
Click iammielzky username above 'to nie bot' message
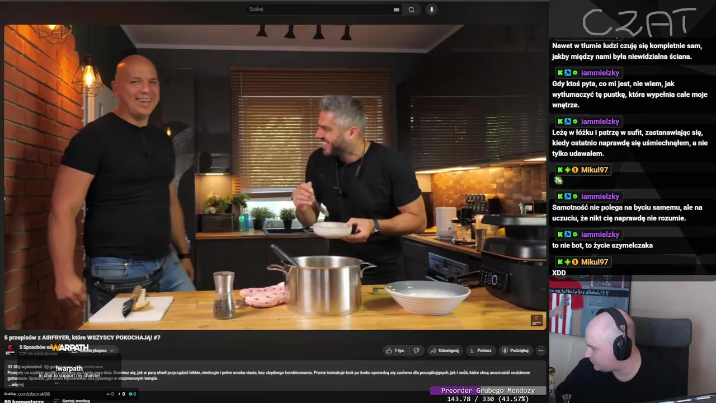click(x=600, y=235)
